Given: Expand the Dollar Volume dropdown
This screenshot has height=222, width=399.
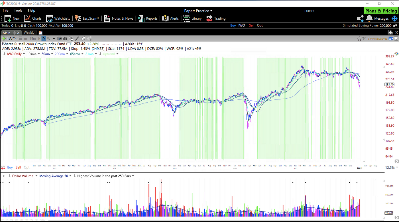Looking at the screenshot, I should 36,176.
